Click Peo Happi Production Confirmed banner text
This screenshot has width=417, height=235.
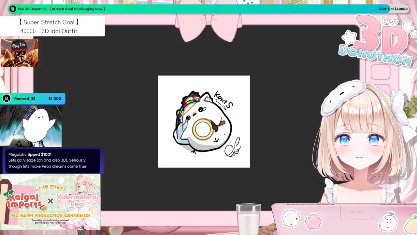[50, 216]
